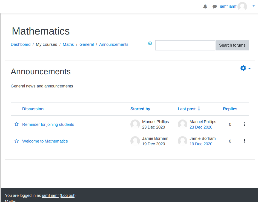Open actions menu for Welcome to Mathematics row

tap(244, 141)
